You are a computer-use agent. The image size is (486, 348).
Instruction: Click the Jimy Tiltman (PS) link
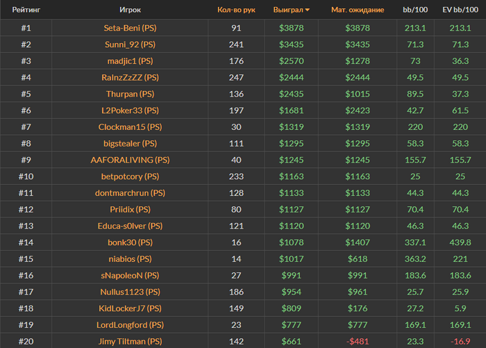(130, 341)
